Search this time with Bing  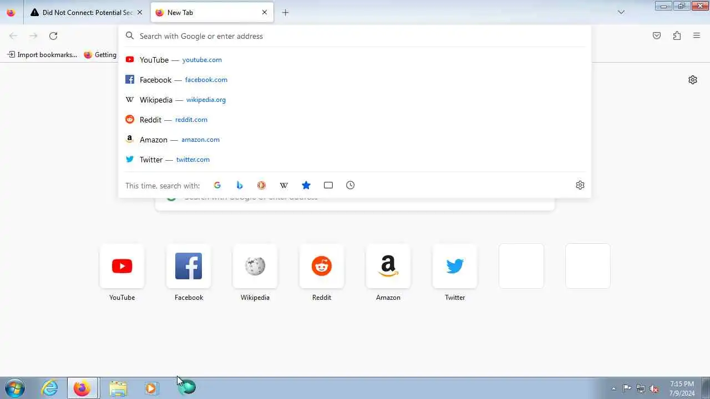(240, 185)
